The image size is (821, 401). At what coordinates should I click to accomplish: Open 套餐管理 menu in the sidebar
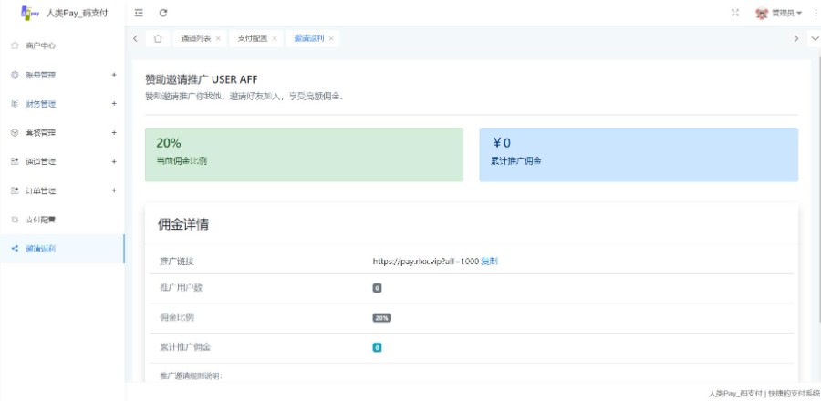click(x=62, y=133)
